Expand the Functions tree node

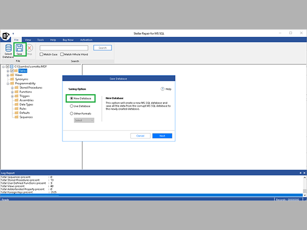12,92
